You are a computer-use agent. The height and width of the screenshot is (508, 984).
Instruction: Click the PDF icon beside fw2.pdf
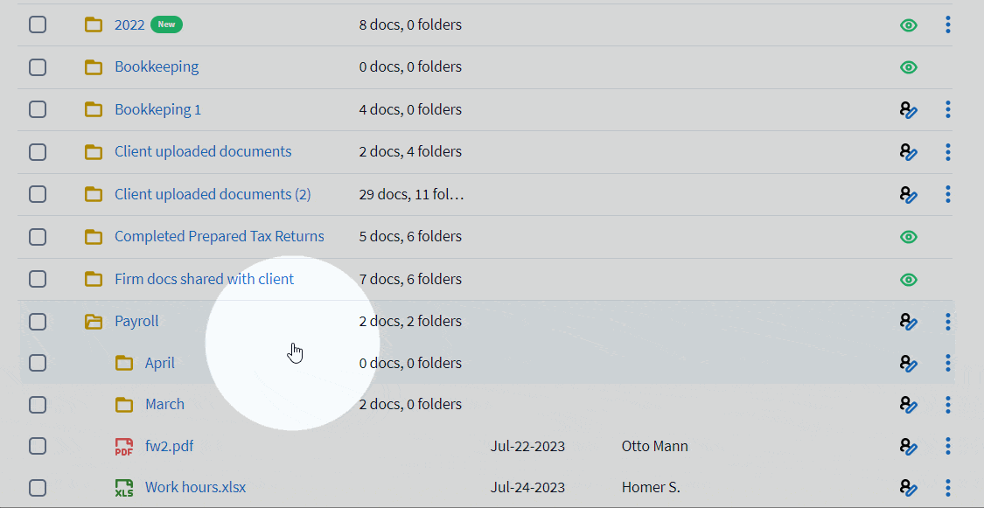point(124,447)
